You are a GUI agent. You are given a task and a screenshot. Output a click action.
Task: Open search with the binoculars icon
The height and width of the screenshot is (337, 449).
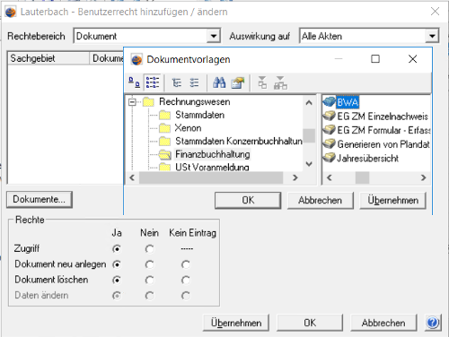[x=219, y=82]
